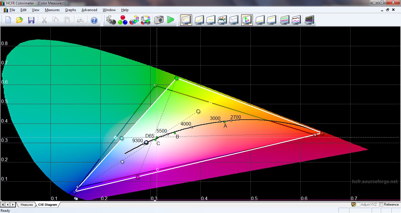Click the blue Help question mark icon

pyautogui.click(x=94, y=20)
